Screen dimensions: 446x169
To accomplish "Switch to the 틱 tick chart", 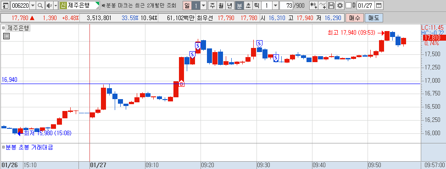I will [256, 5].
